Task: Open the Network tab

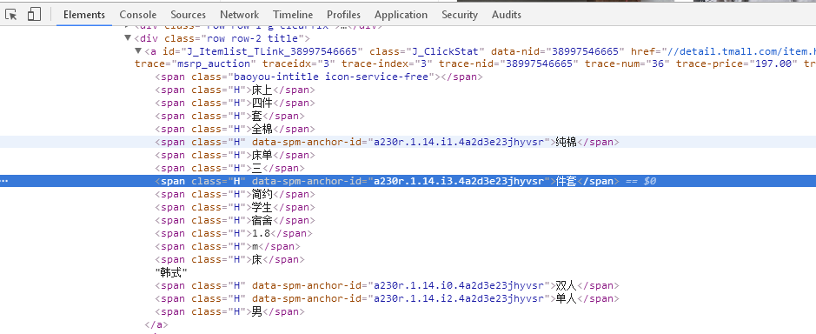Action: coord(239,15)
